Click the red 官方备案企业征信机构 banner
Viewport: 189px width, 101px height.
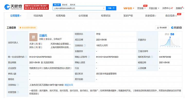point(36,7)
